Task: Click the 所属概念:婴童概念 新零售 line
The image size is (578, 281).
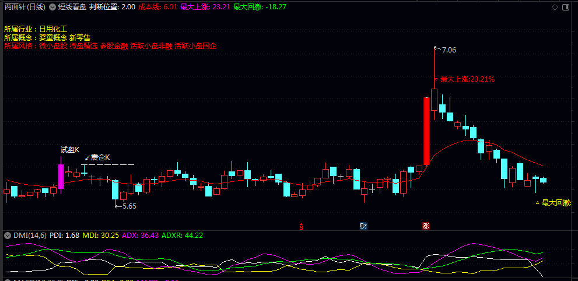Action: 47,37
